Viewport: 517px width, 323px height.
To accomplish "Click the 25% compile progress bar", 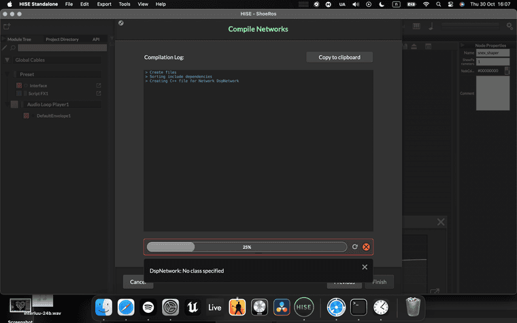I will tap(247, 247).
